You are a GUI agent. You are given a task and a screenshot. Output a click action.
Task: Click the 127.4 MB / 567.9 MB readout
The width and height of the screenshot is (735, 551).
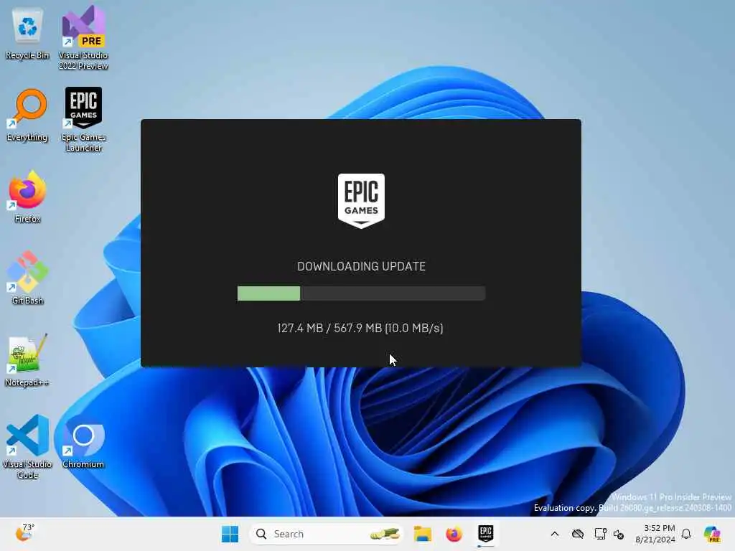click(360, 328)
